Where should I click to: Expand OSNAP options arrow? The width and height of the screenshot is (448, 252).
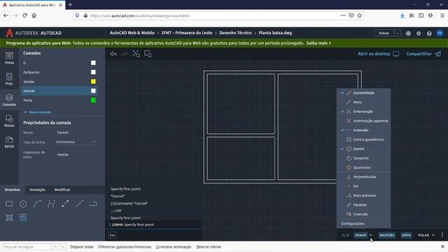(x=370, y=235)
